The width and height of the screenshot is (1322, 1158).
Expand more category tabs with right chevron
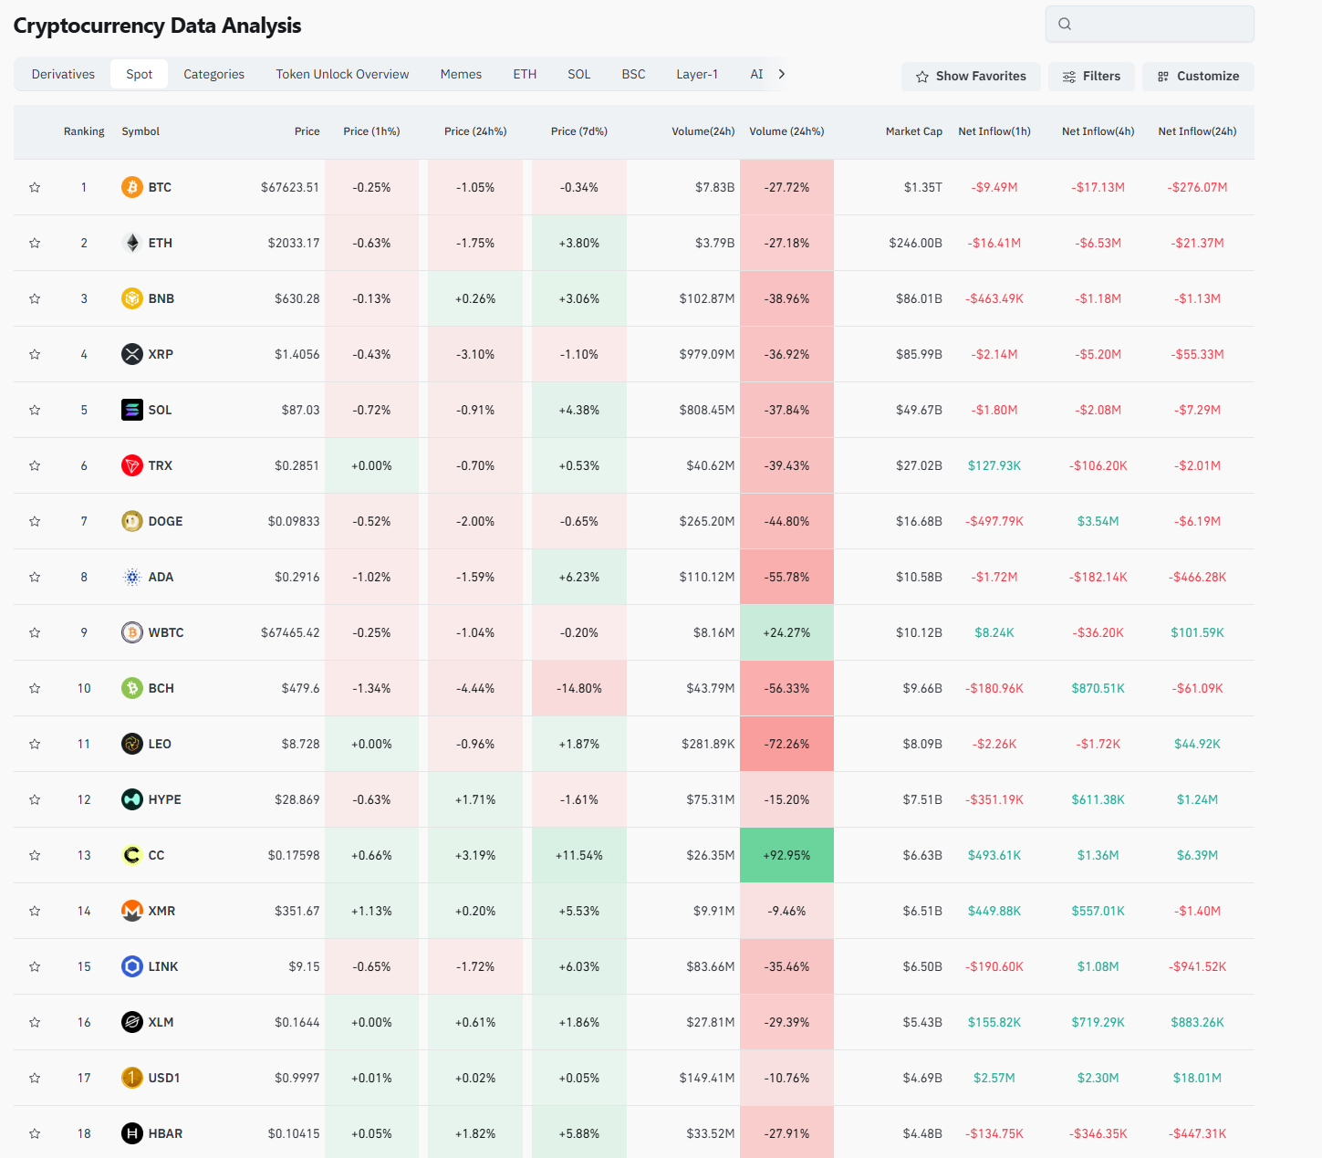point(782,74)
